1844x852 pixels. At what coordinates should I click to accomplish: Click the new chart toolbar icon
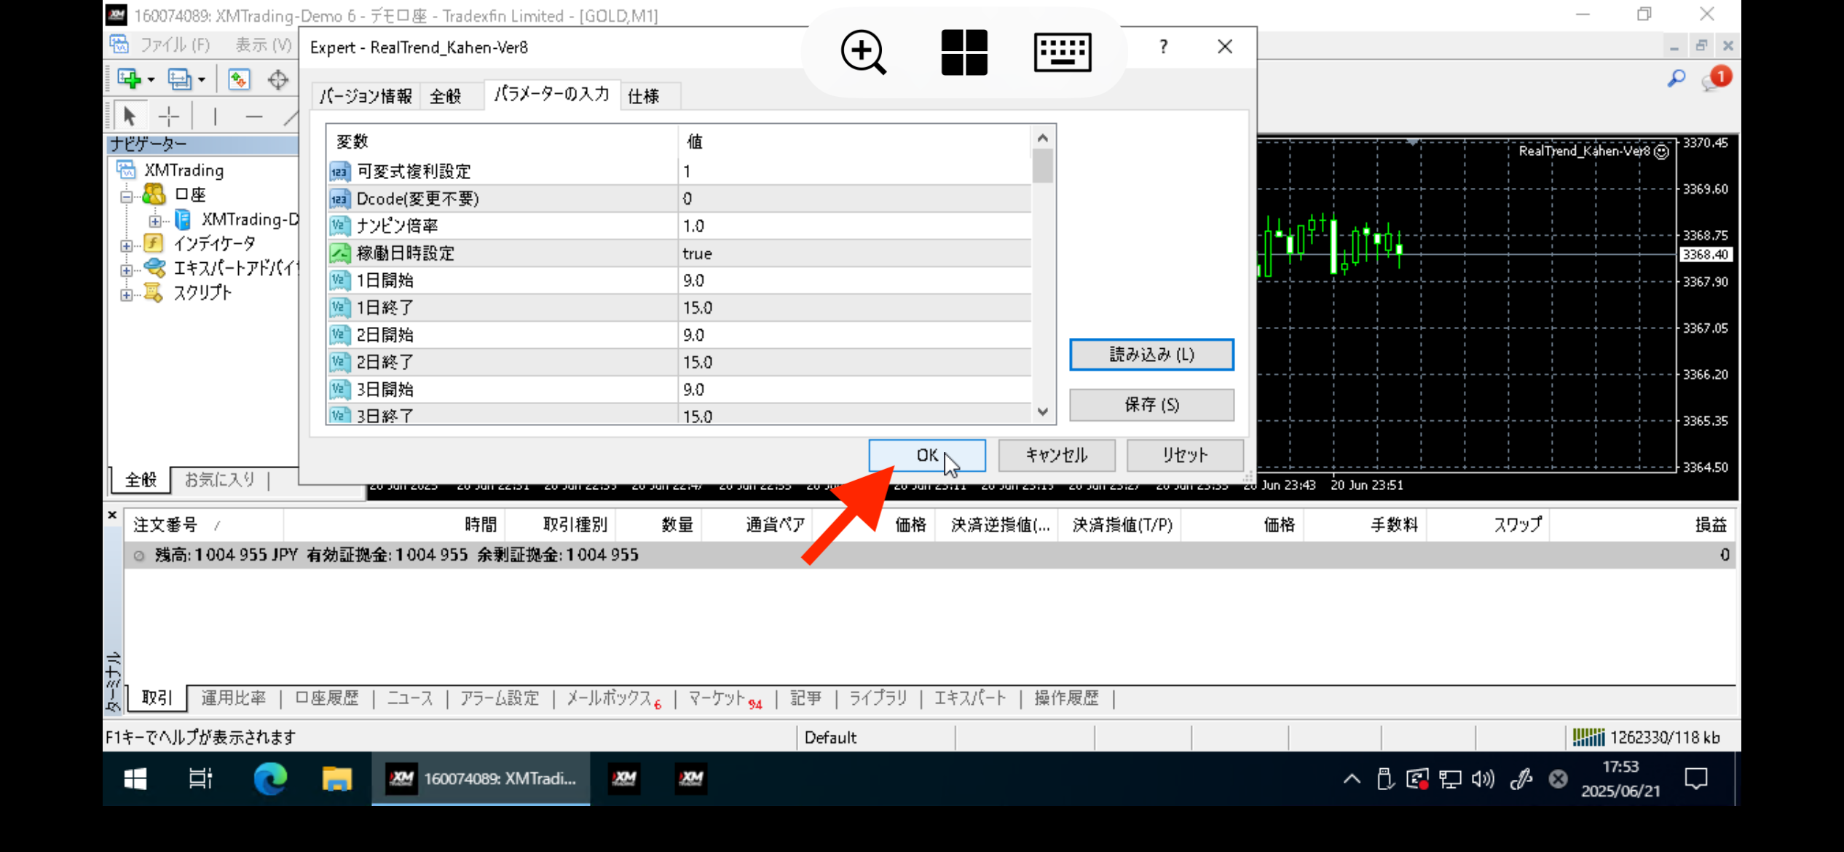(x=129, y=79)
